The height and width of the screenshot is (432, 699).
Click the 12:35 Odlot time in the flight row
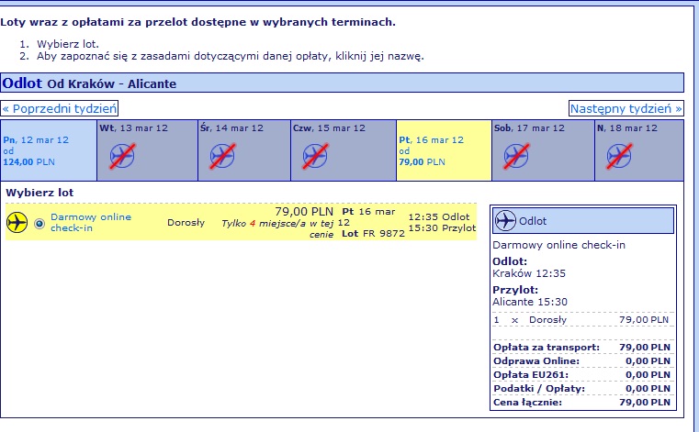pos(439,216)
